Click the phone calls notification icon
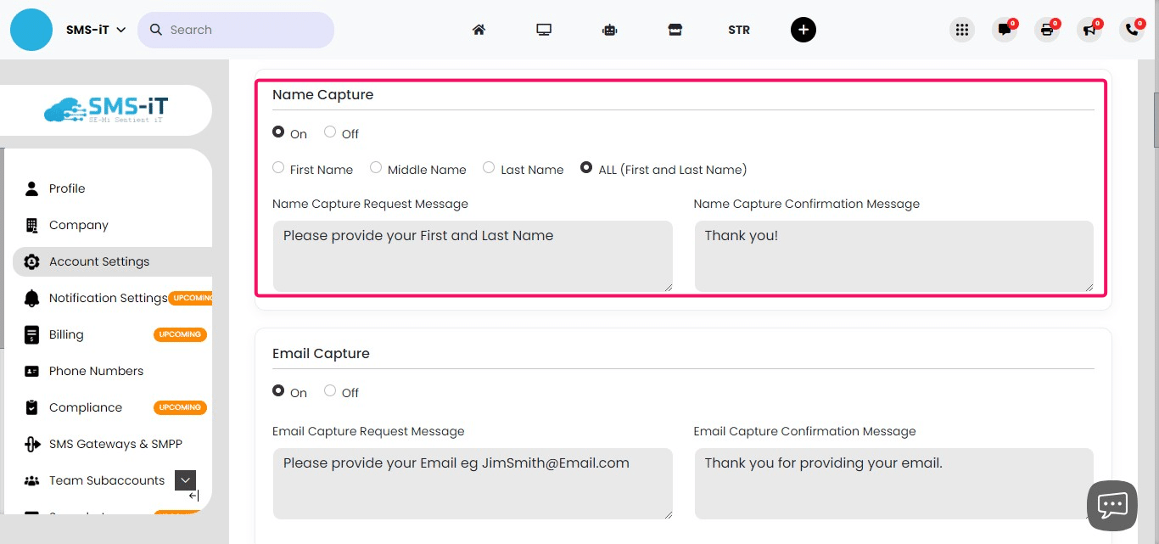Screen dimensions: 1159x544 1132,30
